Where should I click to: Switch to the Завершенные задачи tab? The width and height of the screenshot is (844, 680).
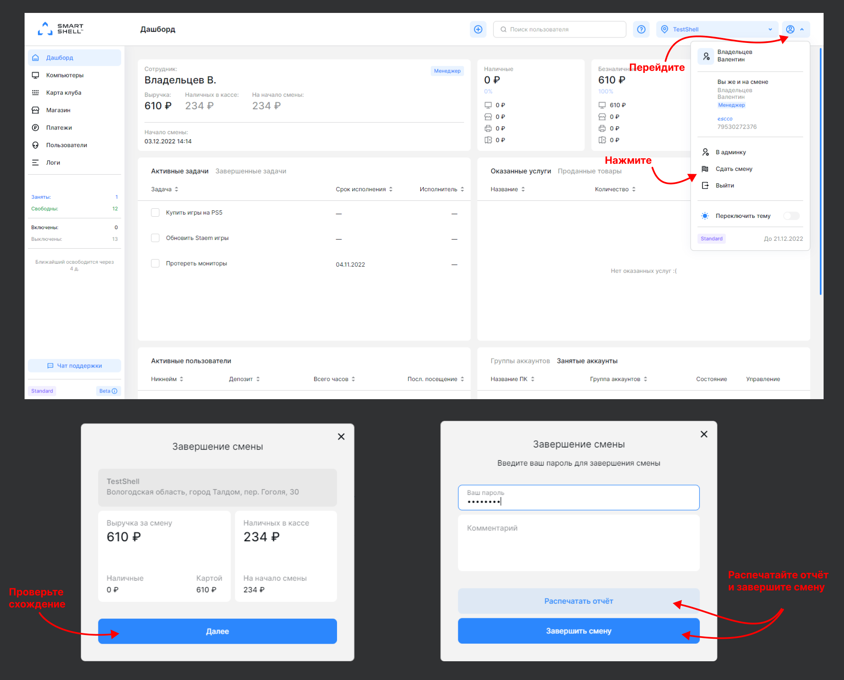[250, 171]
